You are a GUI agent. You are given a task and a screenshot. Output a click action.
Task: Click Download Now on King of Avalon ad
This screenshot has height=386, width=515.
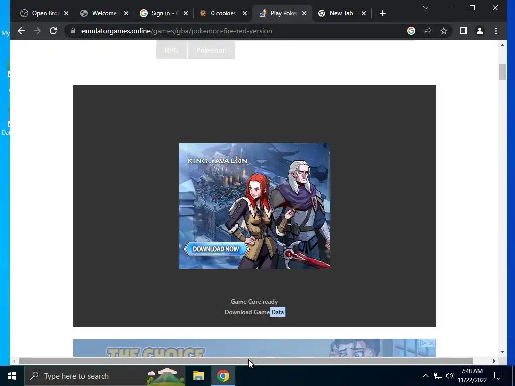(x=216, y=249)
